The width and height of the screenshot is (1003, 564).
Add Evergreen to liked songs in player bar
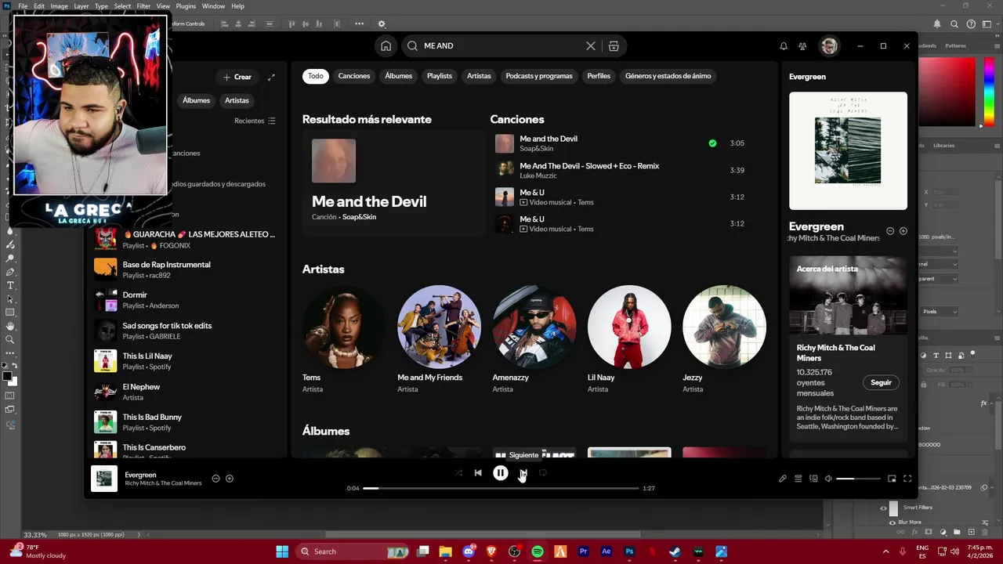pos(230,479)
